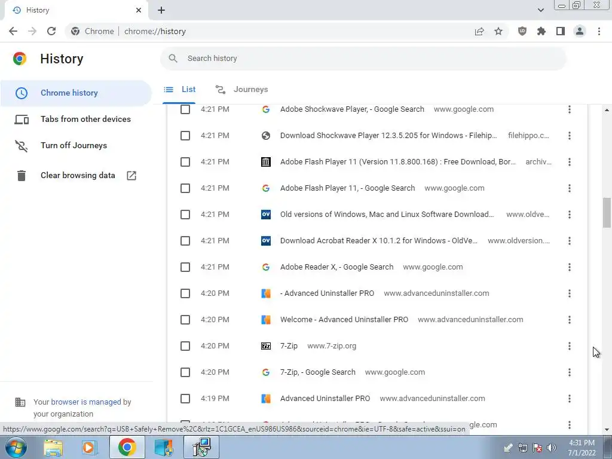Check the Download Acrobat Reader X entry
Screen dimensions: 612x459
(185, 241)
